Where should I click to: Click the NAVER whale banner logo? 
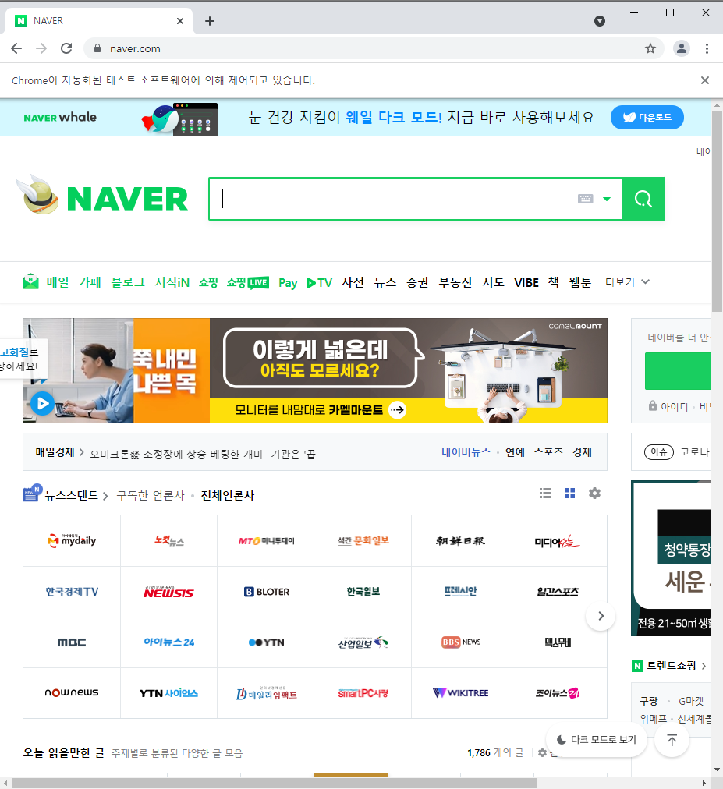[x=60, y=117]
